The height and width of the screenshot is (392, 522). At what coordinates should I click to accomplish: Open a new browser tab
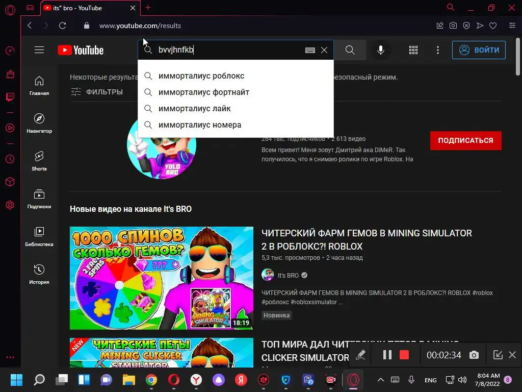(148, 8)
